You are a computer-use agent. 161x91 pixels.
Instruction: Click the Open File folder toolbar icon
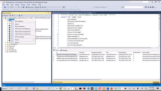coord(19,7)
